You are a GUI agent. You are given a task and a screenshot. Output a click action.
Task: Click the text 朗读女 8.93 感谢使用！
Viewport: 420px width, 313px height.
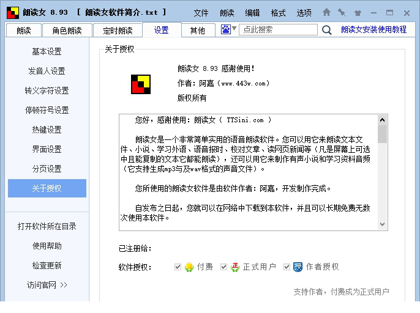216,68
